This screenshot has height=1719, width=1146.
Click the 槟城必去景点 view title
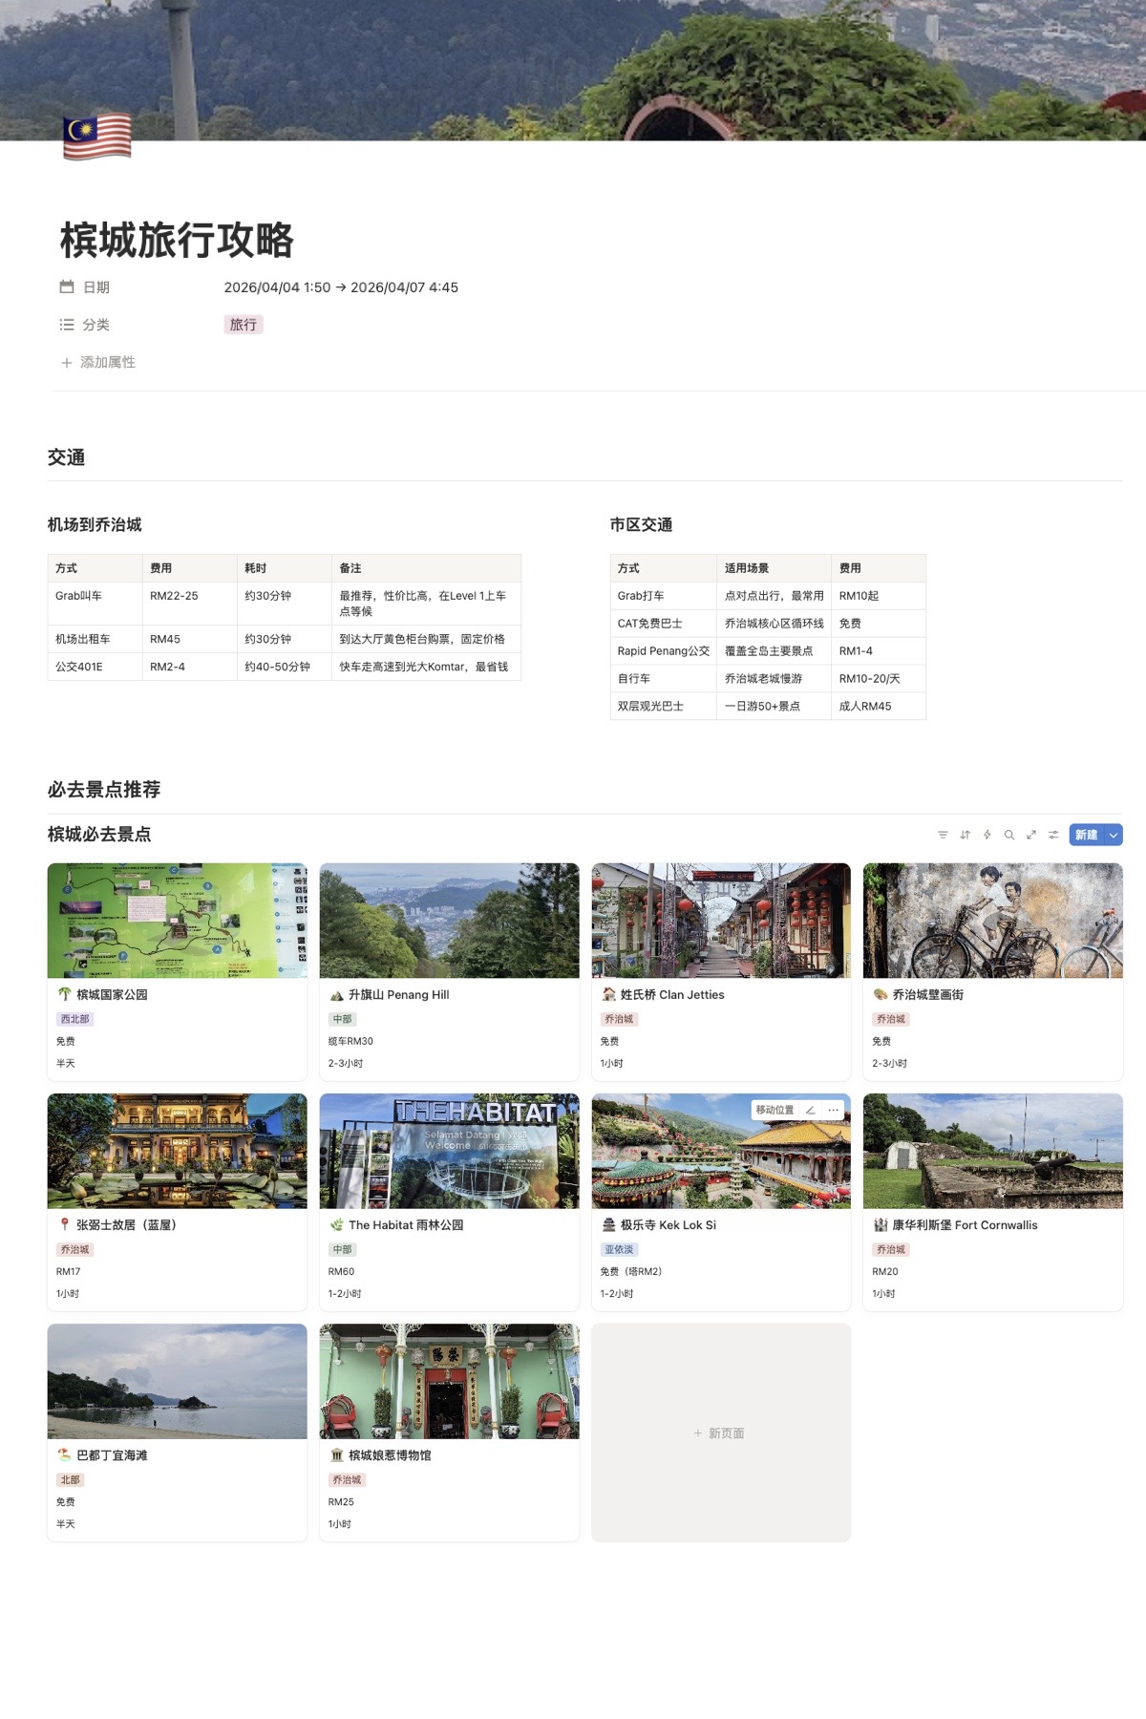point(99,835)
